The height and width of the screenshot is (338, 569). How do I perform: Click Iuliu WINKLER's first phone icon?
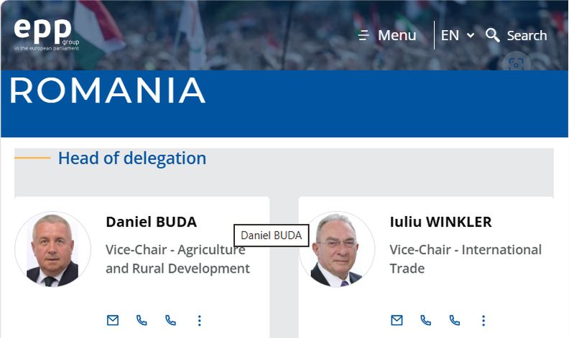click(x=425, y=320)
